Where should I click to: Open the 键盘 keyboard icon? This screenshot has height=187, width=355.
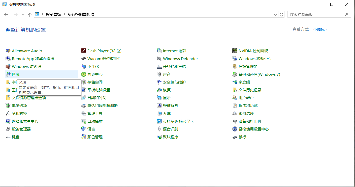tap(8, 137)
